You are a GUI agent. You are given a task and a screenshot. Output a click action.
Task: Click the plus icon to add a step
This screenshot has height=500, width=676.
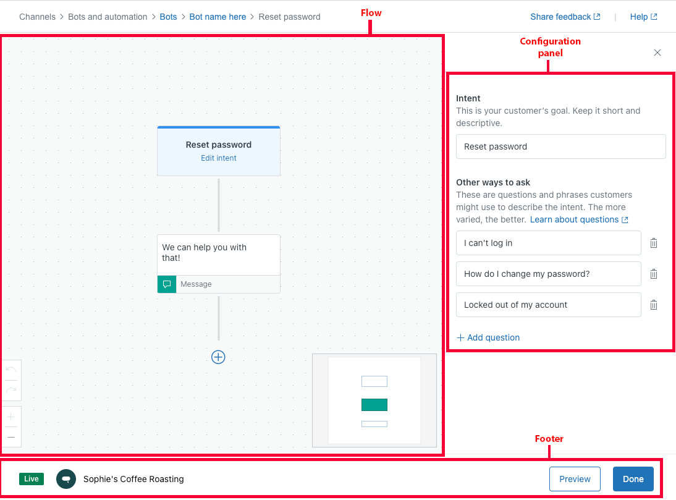(218, 357)
